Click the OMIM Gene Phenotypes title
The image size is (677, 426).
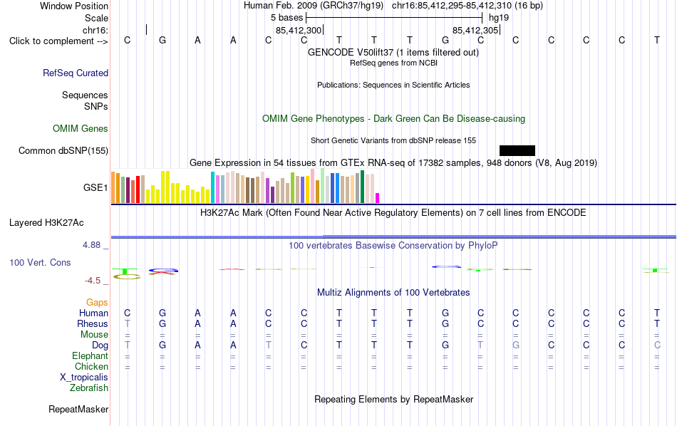coord(393,119)
